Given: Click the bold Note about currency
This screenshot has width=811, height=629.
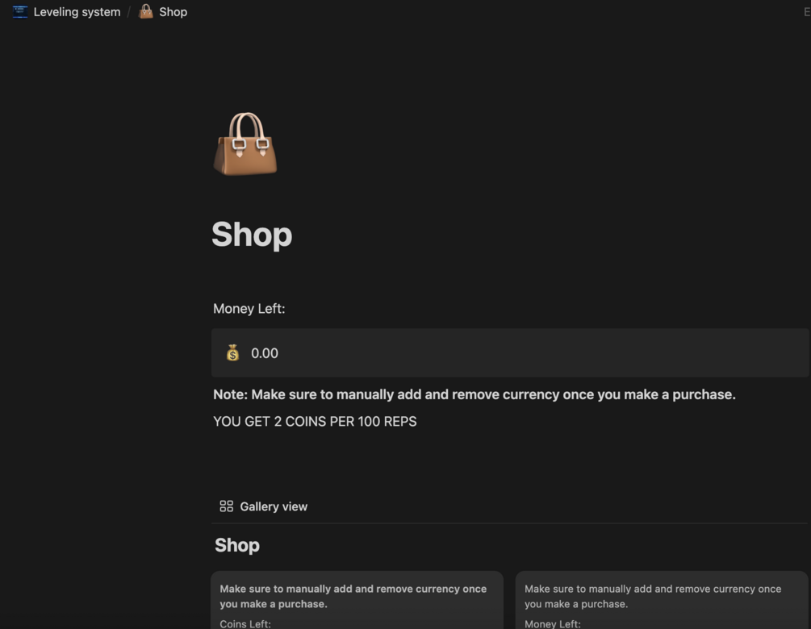Looking at the screenshot, I should (x=474, y=394).
